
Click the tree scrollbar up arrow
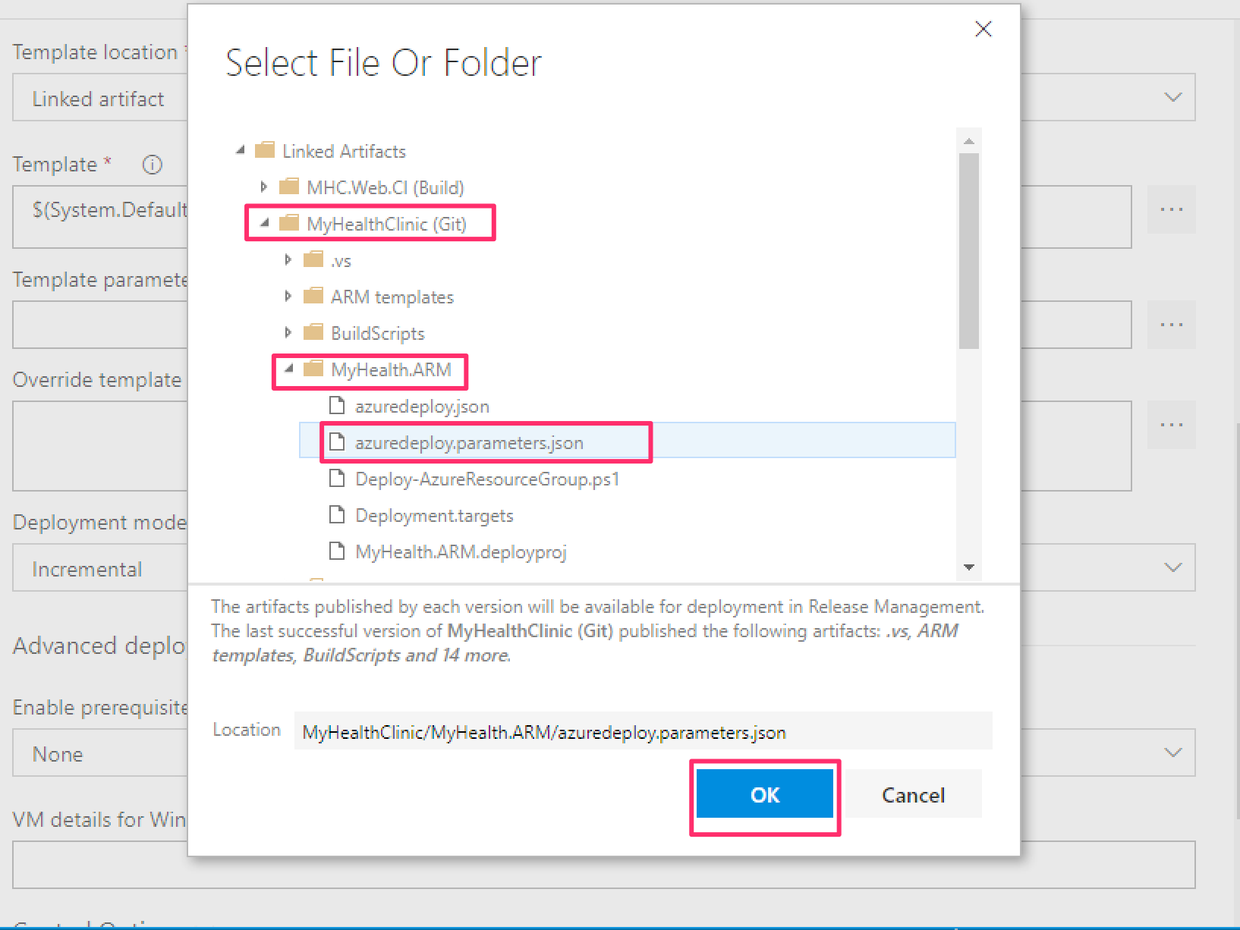tap(969, 141)
